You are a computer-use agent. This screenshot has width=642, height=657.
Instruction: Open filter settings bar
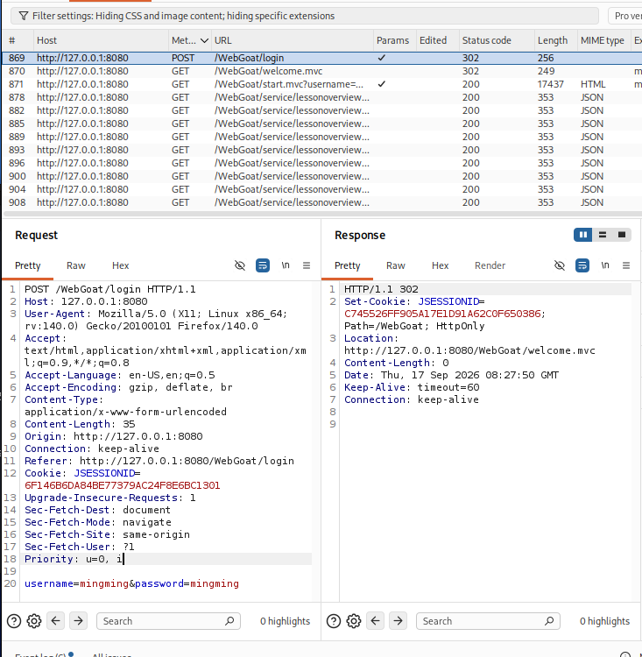305,16
